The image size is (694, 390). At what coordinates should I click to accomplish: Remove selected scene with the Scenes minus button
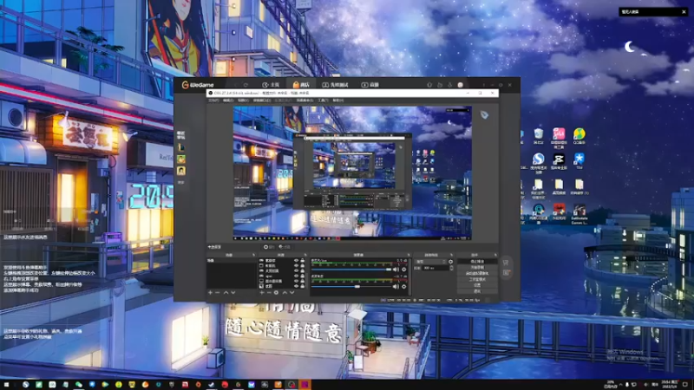click(218, 293)
